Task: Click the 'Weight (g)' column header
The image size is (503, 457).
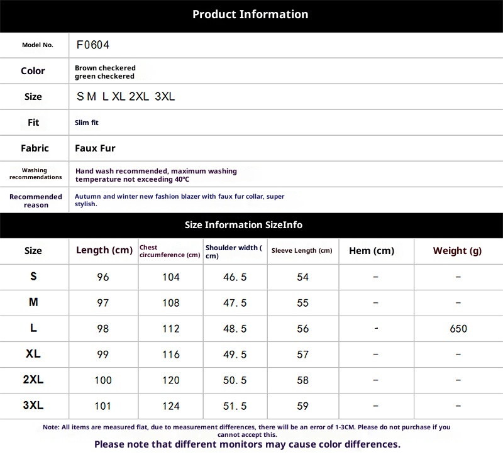Action: click(457, 251)
